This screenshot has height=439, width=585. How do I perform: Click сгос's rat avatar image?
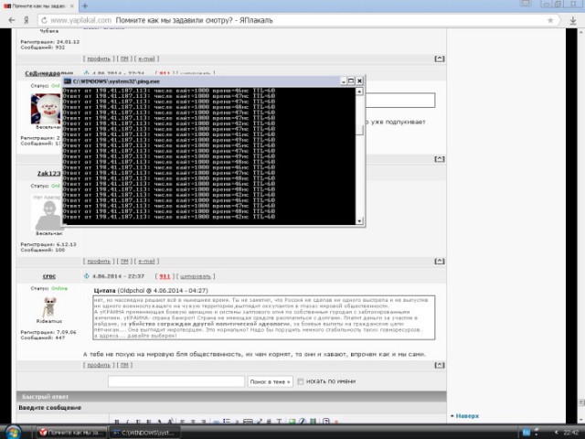point(49,307)
